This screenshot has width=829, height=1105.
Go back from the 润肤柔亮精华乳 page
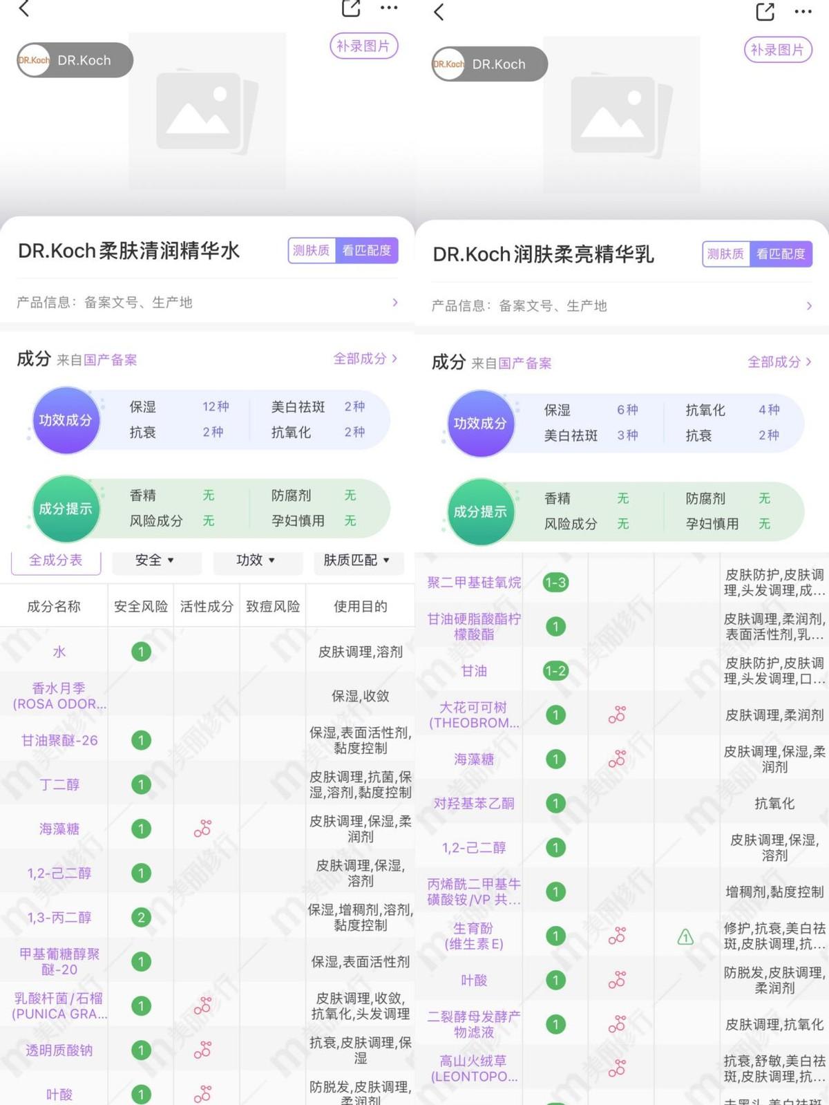(439, 12)
